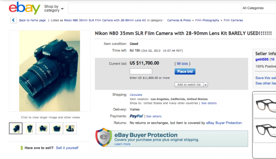Open the All Categories dropdown
Image resolution: width=276 pixels, height=159 pixels.
[x=259, y=8]
